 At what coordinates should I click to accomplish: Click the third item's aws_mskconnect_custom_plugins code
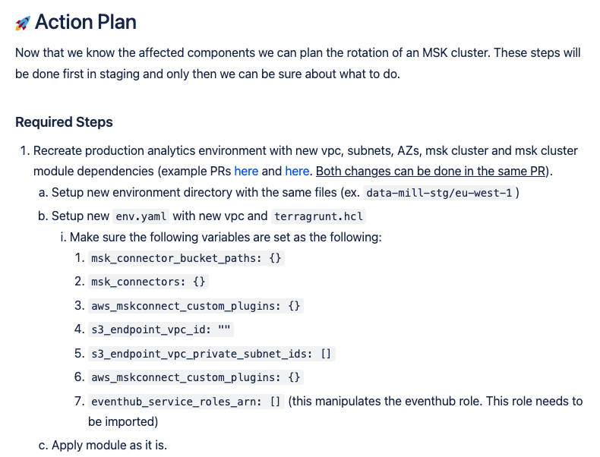click(x=196, y=306)
